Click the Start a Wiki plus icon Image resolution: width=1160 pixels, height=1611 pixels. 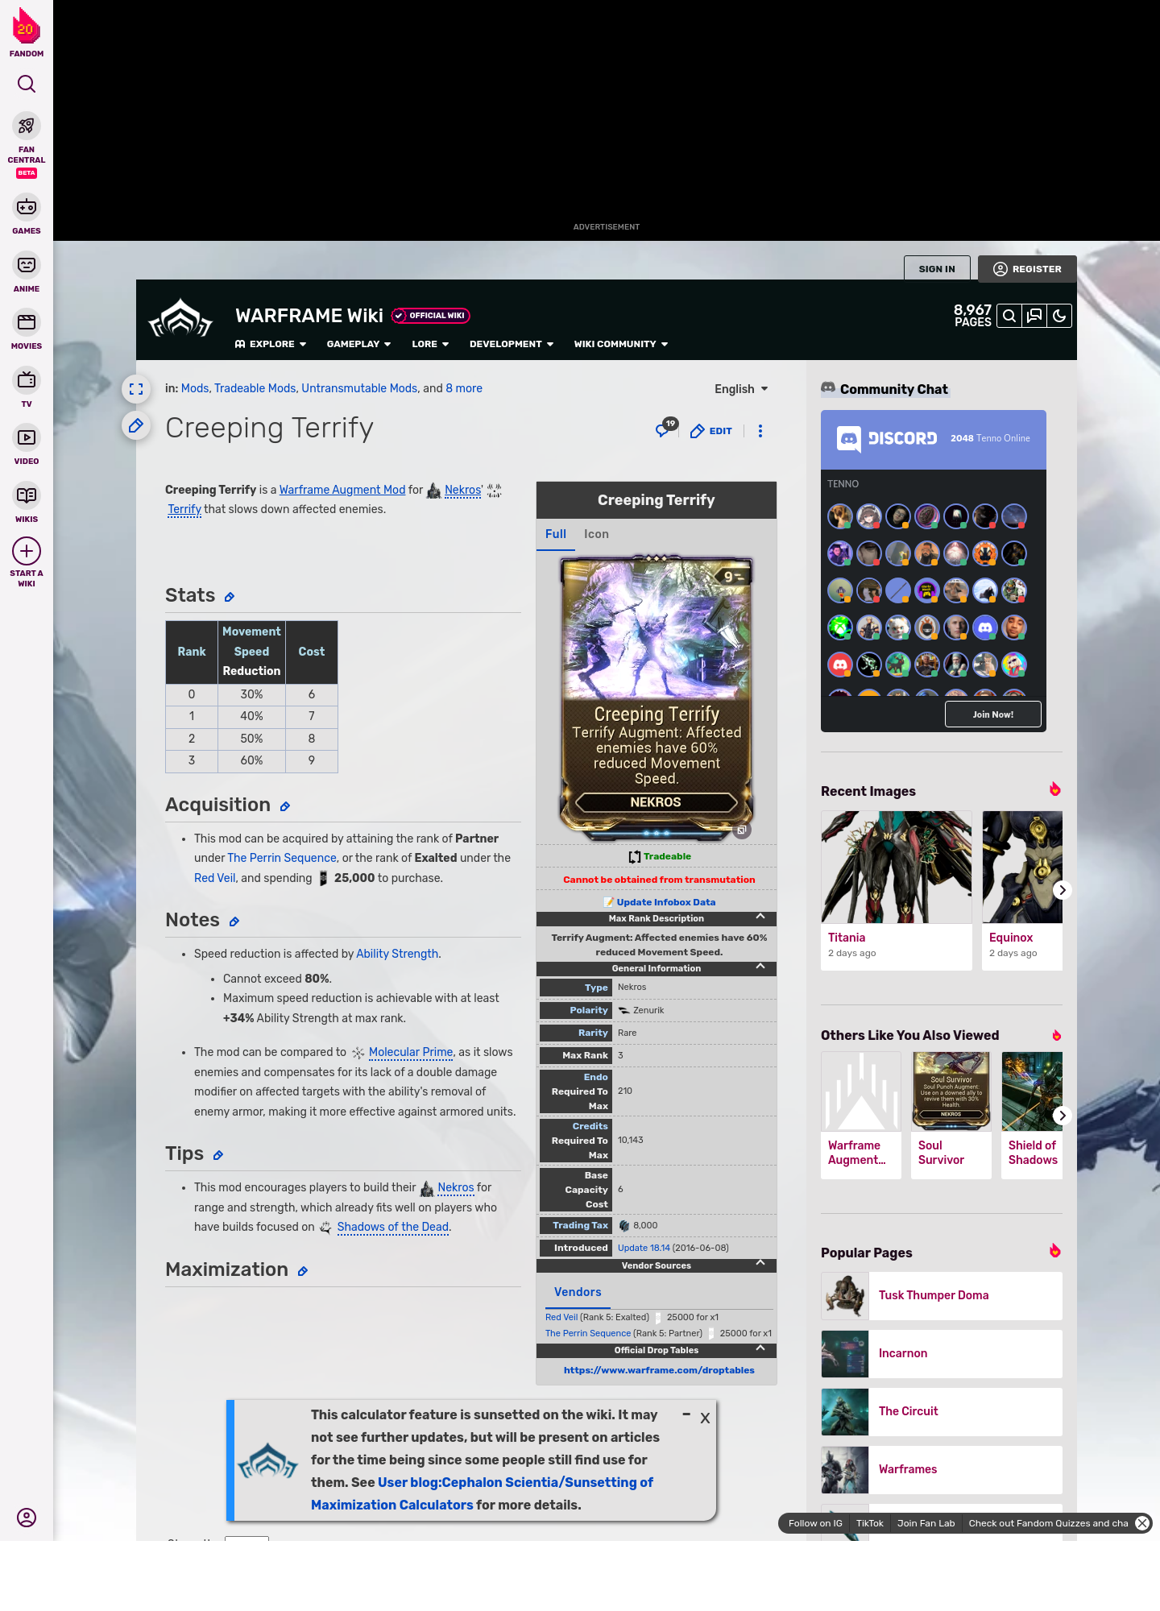[x=27, y=551]
